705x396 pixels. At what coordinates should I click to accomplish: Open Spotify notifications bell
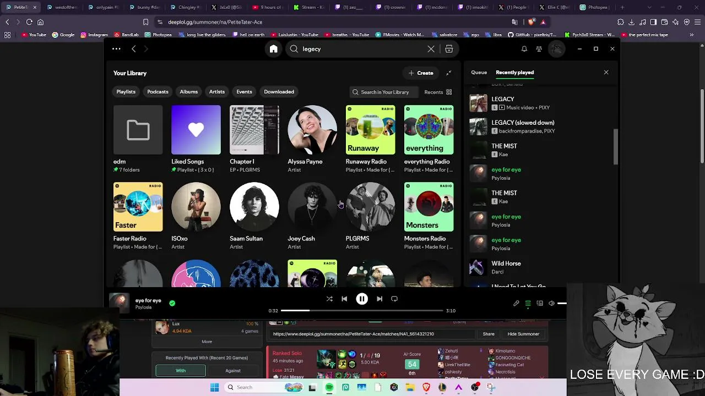[x=524, y=49]
